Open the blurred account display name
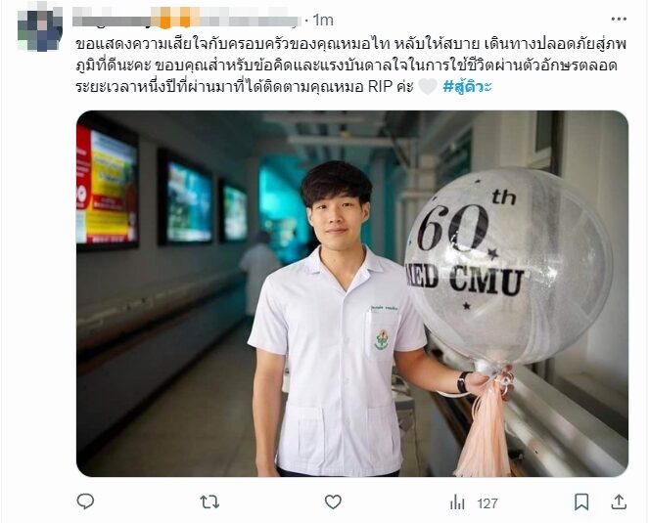This screenshot has height=523, width=649. pyautogui.click(x=187, y=20)
